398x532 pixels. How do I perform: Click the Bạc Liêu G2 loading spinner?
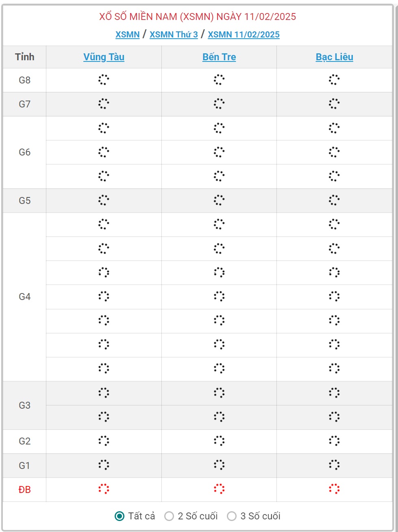tap(334, 441)
